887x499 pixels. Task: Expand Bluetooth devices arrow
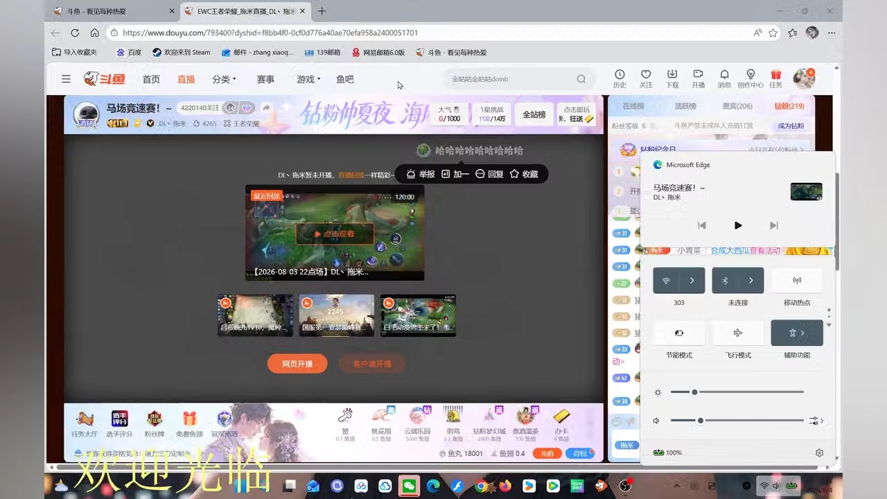pos(751,281)
